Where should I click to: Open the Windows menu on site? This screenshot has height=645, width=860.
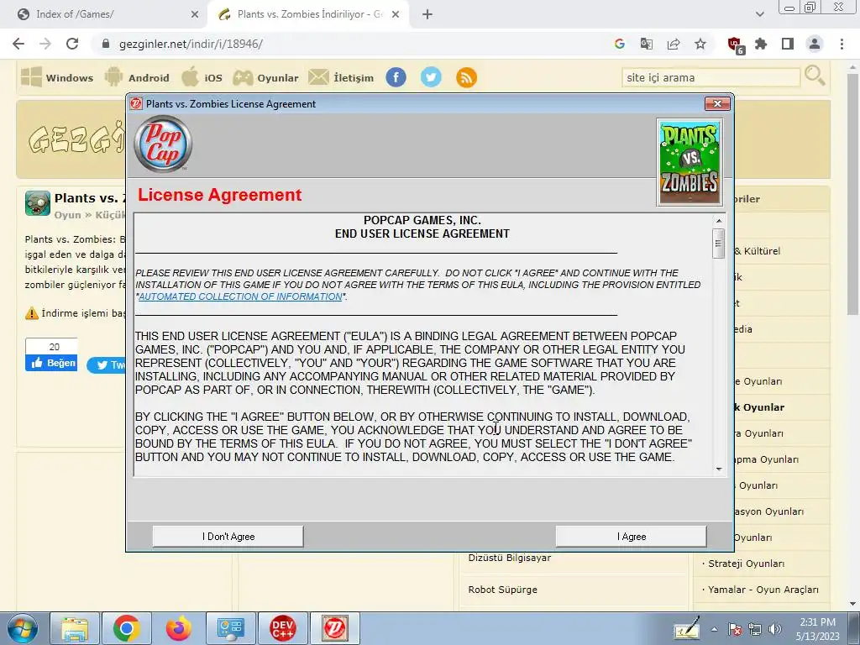[57, 77]
